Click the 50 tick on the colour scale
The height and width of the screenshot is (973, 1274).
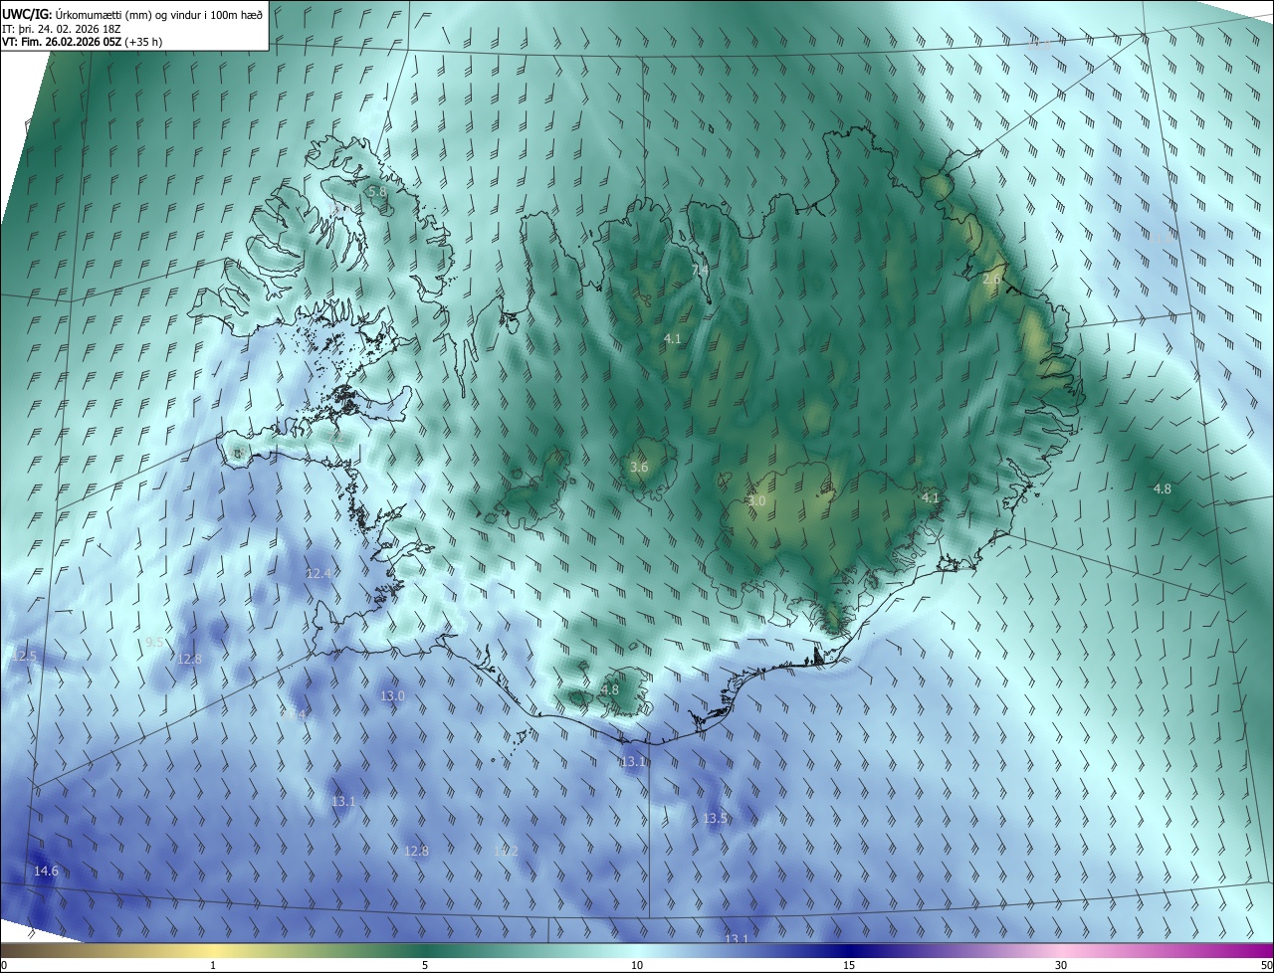coord(1266,965)
